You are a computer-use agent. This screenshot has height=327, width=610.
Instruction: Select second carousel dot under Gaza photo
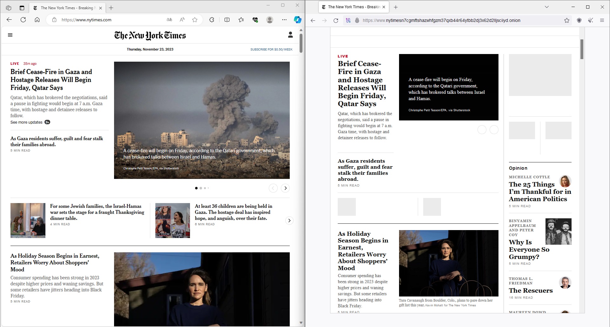[201, 188]
